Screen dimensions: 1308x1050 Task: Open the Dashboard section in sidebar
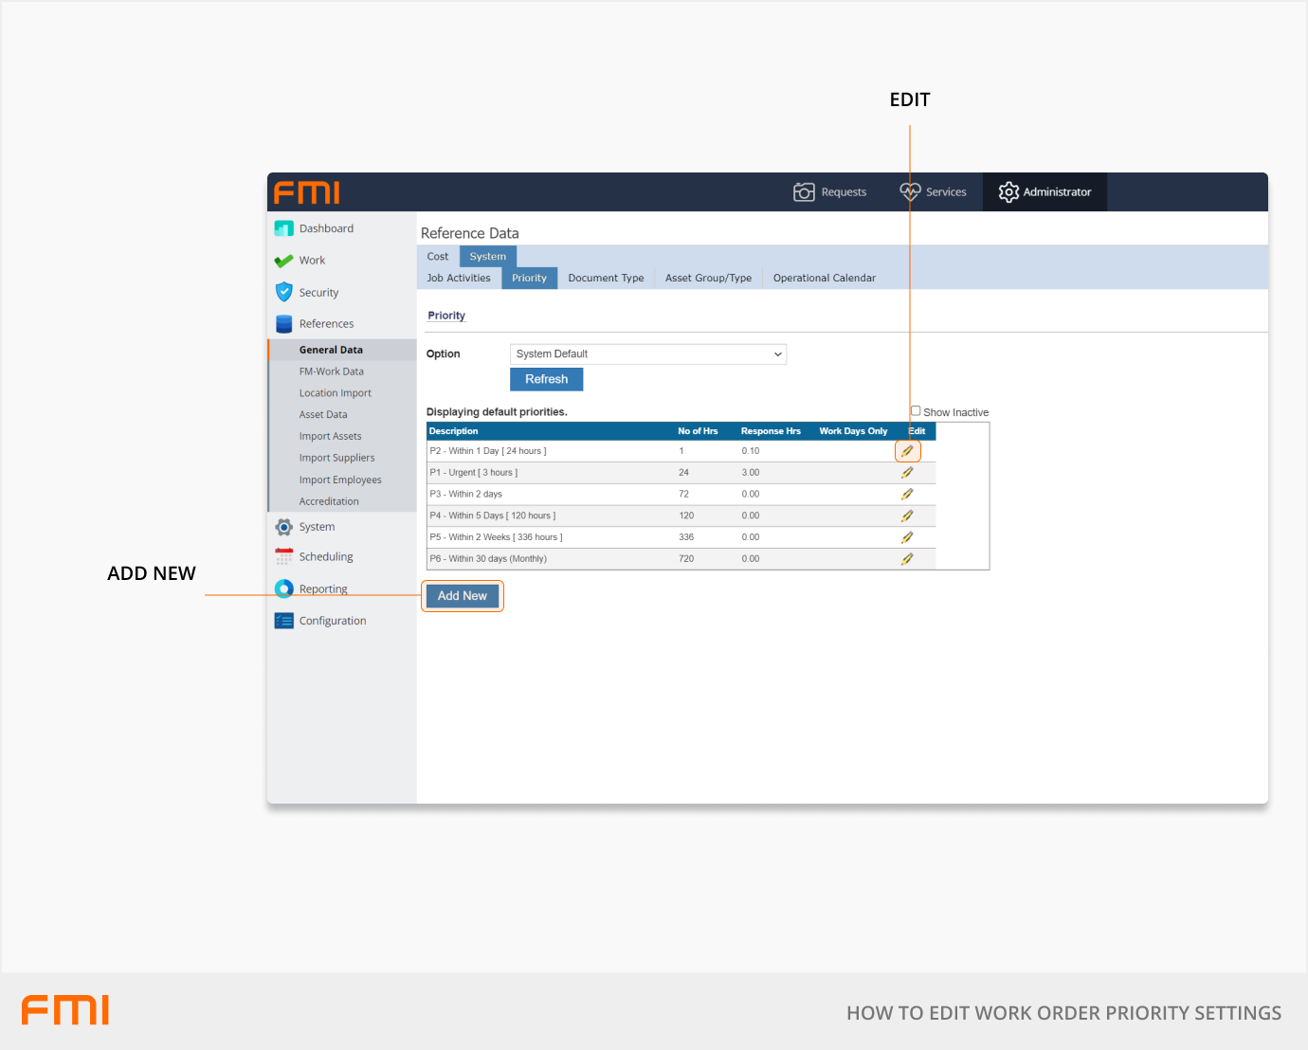pyautogui.click(x=326, y=227)
